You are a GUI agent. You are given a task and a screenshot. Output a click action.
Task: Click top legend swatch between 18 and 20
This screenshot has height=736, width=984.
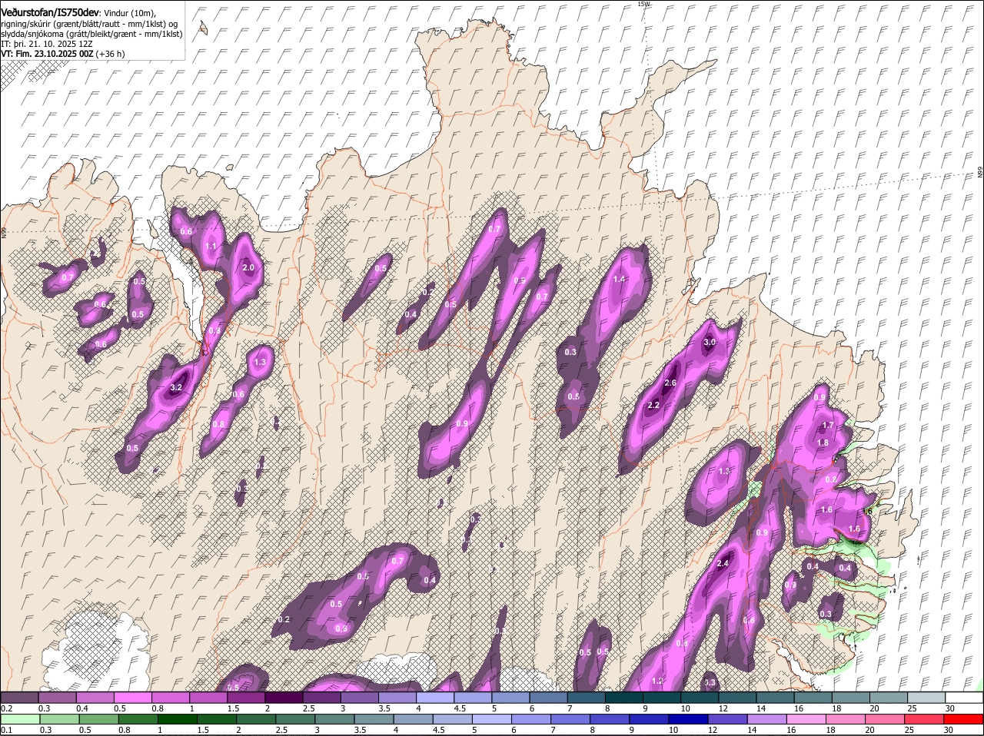850,698
